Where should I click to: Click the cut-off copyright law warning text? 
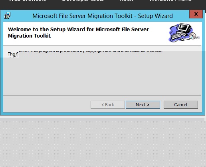point(91,51)
